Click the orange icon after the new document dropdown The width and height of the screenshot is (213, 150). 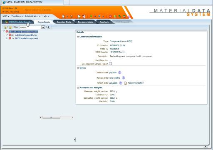(71, 16)
